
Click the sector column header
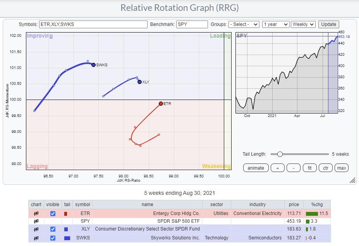[216, 205]
